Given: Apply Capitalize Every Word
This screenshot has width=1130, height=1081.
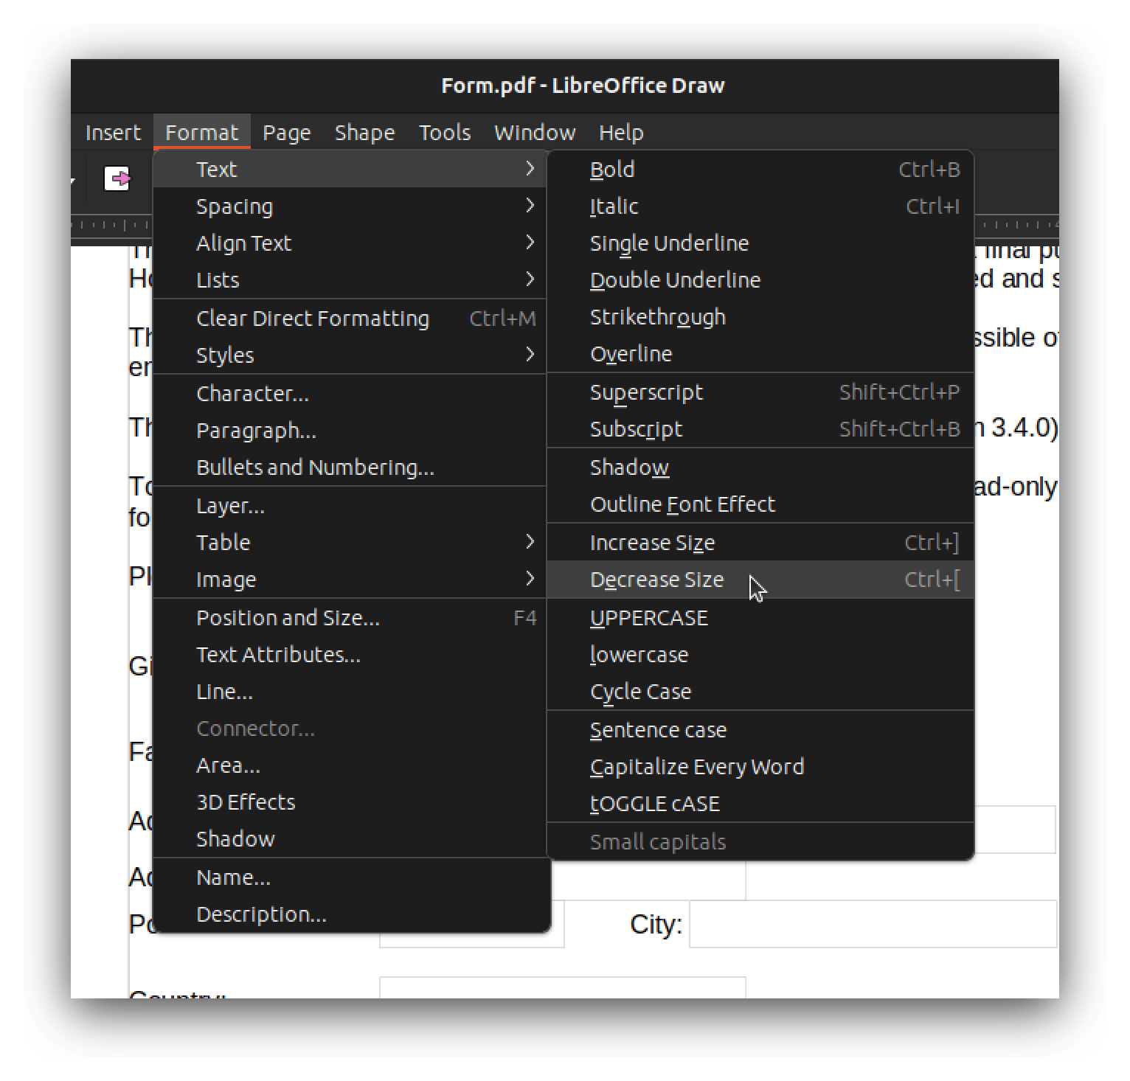Looking at the screenshot, I should tap(760, 767).
